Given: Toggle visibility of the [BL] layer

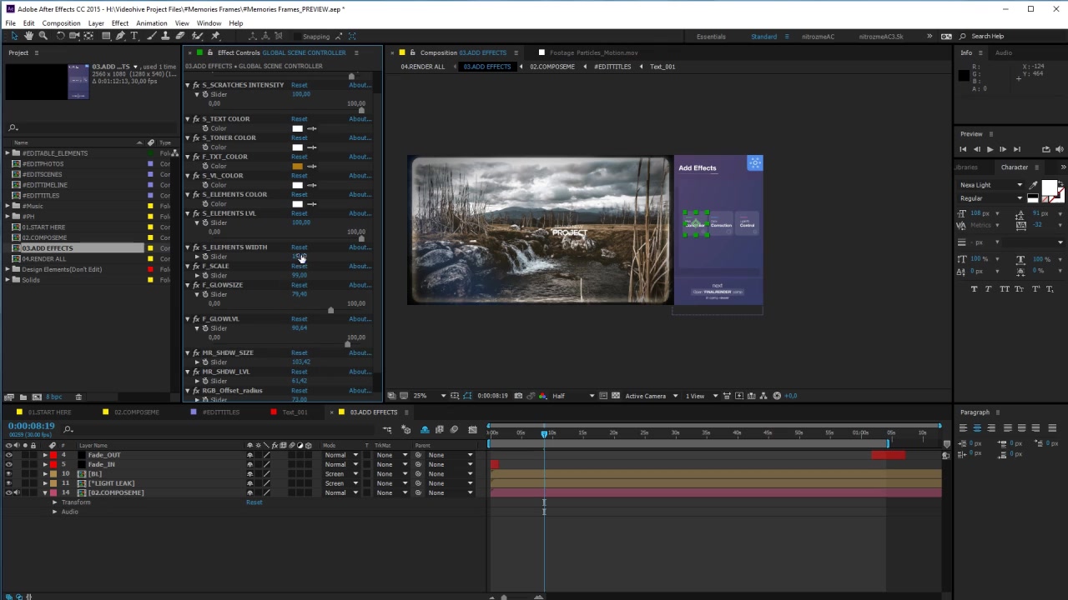Looking at the screenshot, I should [x=9, y=473].
